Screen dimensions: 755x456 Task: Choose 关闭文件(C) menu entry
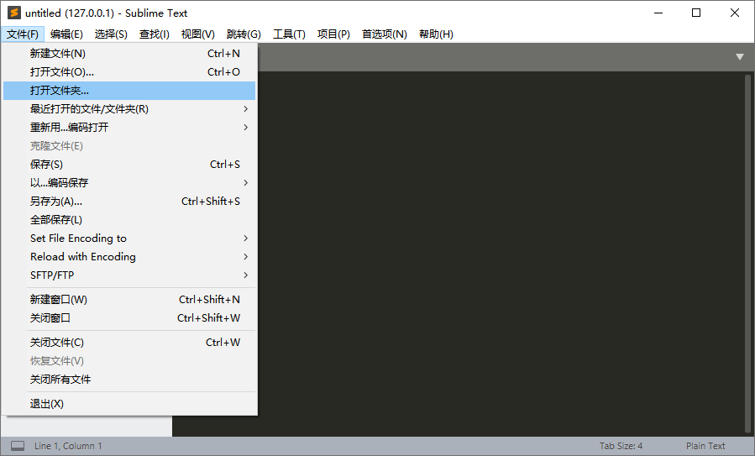tap(129, 343)
